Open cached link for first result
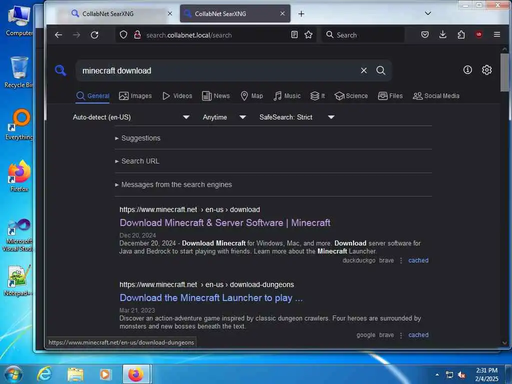This screenshot has width=512, height=384. tap(418, 260)
